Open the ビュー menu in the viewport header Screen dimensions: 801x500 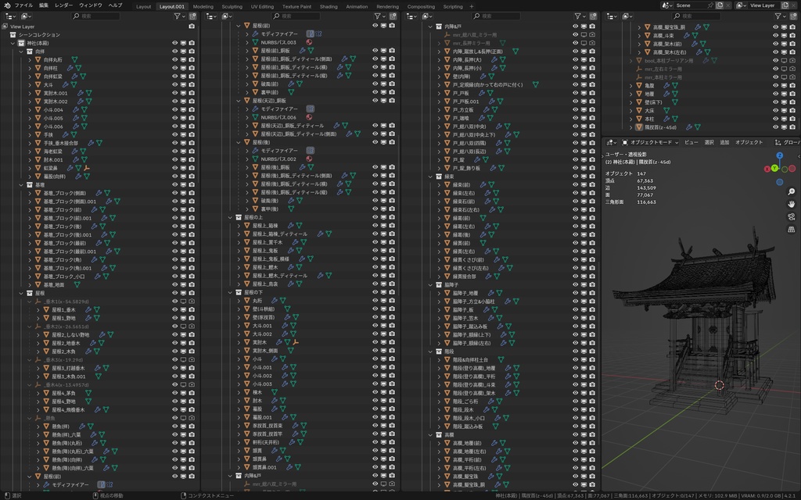(x=691, y=142)
